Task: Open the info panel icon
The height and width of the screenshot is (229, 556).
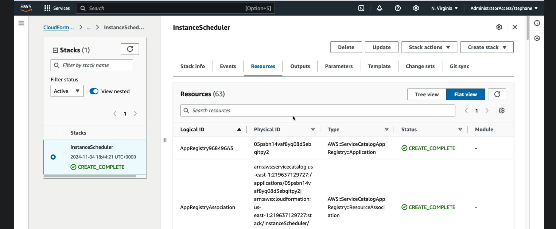Action: pyautogui.click(x=537, y=23)
